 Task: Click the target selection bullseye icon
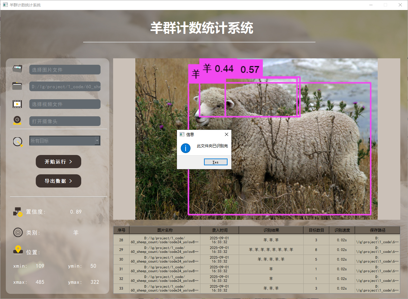tap(18, 141)
